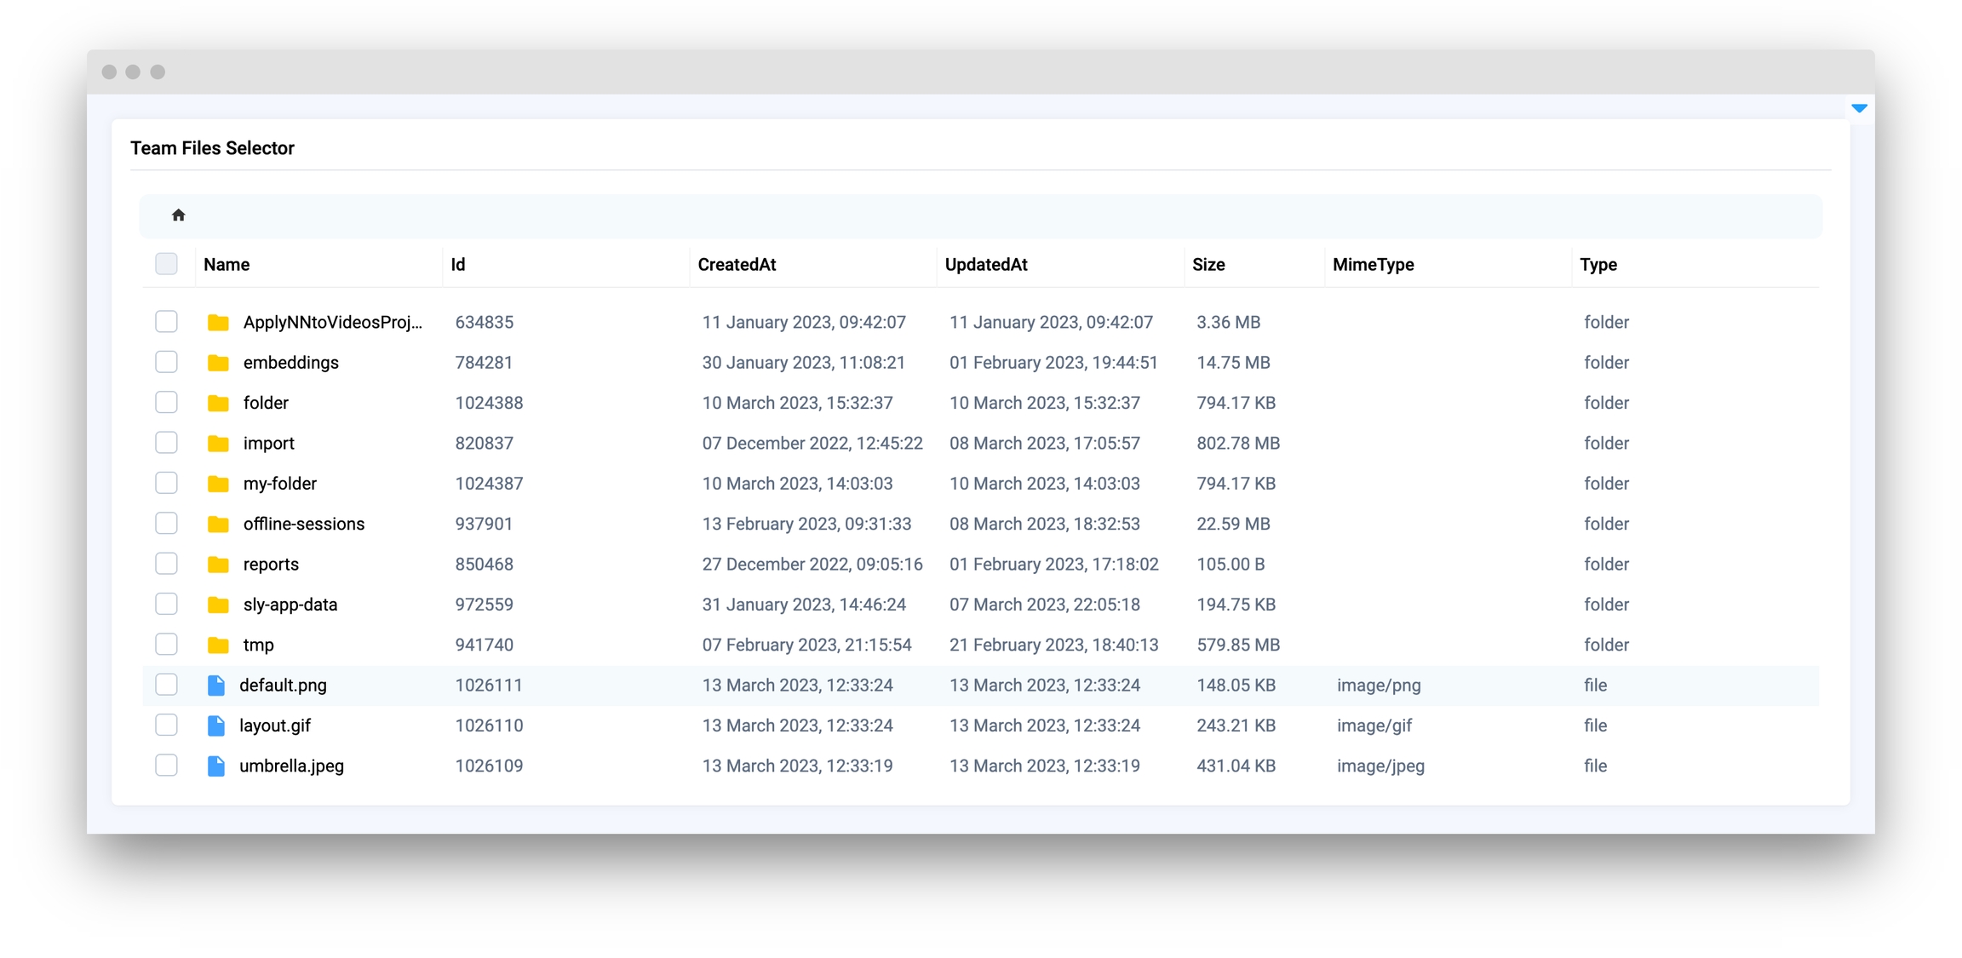Tick the umbrella.jpeg checkbox
Screen dimensions: 1962x958
click(x=166, y=765)
